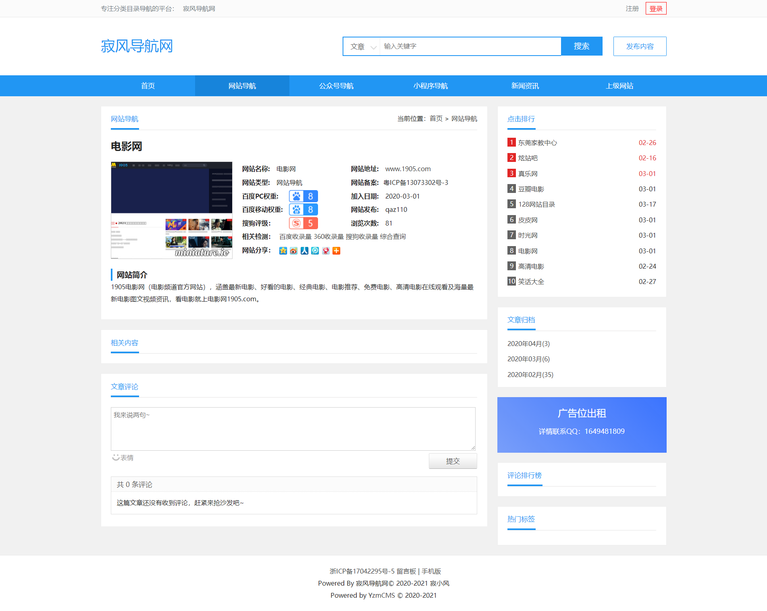The width and height of the screenshot is (767, 611).
Task: Open 高清电影 in click ranking
Action: 531,266
